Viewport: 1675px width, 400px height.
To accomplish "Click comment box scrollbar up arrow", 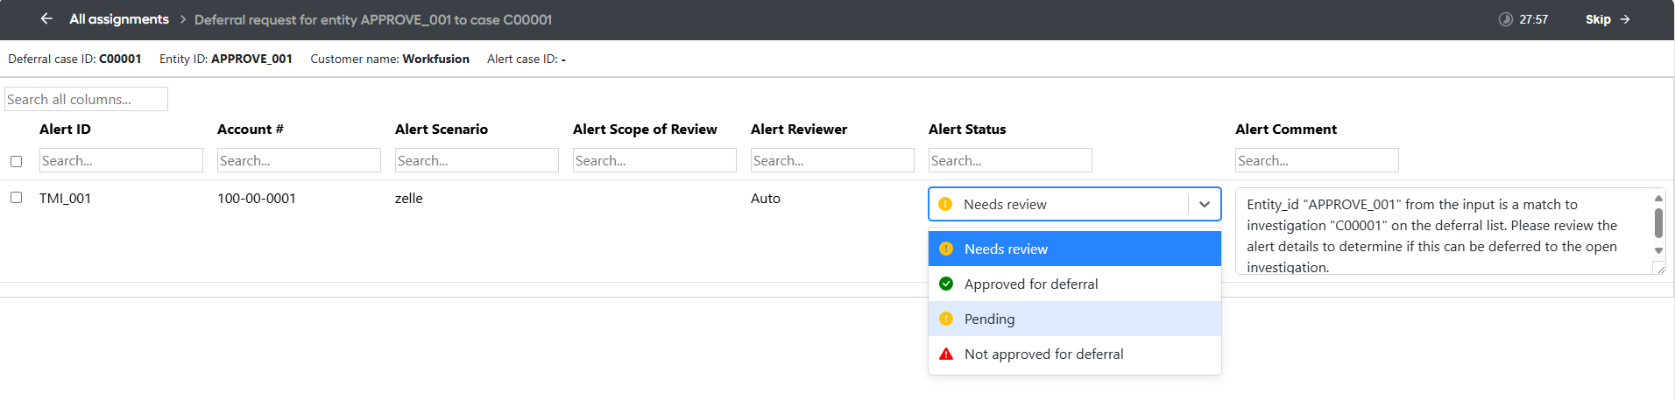I will [x=1658, y=198].
